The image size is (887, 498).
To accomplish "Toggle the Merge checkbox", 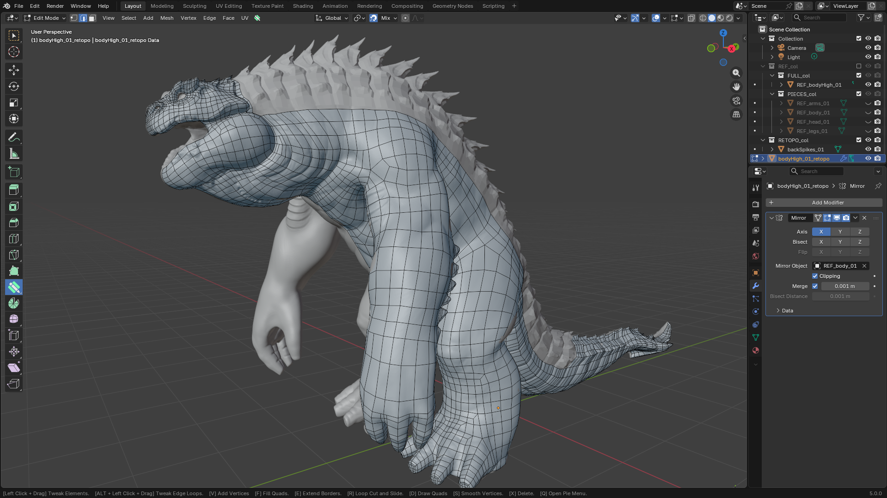I will coord(815,286).
